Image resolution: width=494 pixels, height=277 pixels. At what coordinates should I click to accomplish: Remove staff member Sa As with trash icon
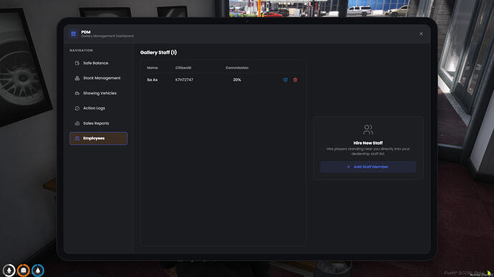295,79
